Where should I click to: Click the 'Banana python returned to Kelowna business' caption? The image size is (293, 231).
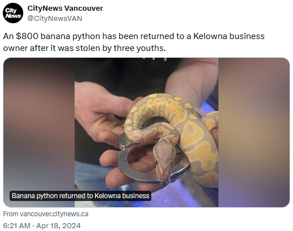pyautogui.click(x=80, y=196)
